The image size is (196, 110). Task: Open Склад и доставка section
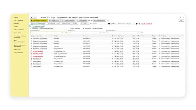click(x=19, y=30)
